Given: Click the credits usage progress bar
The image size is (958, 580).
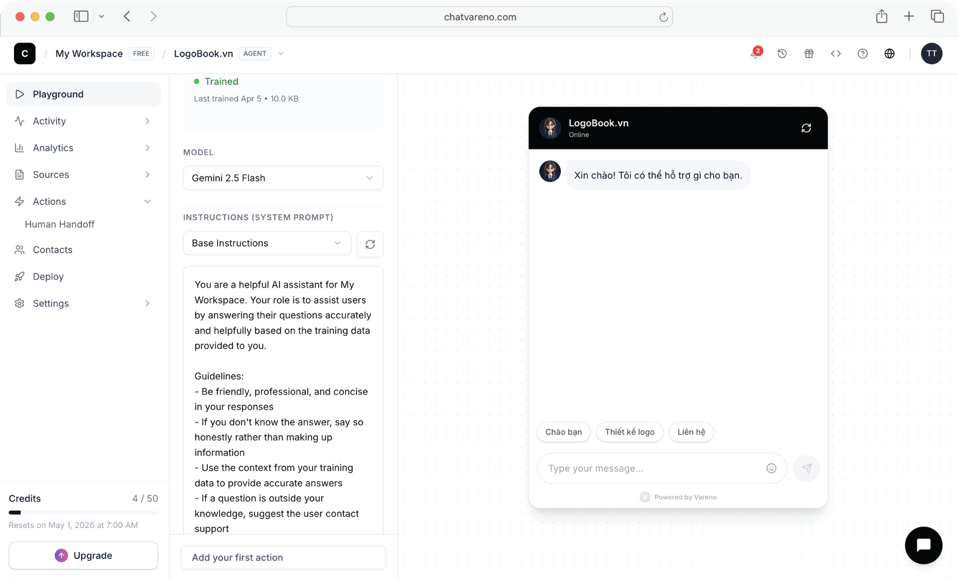Looking at the screenshot, I should pyautogui.click(x=83, y=512).
